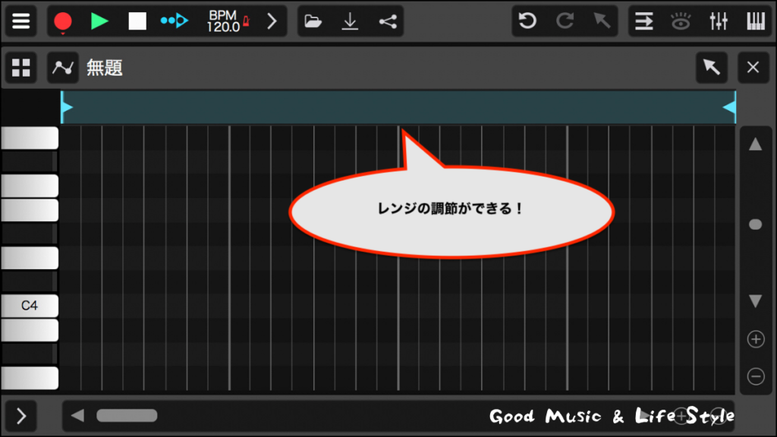Stop playback with the white square button
This screenshot has width=777, height=437.
coord(137,21)
